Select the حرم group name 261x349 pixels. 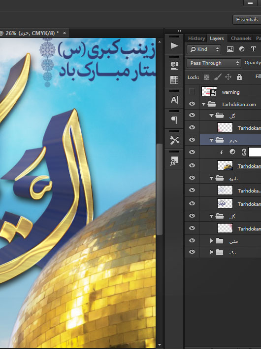[233, 141]
